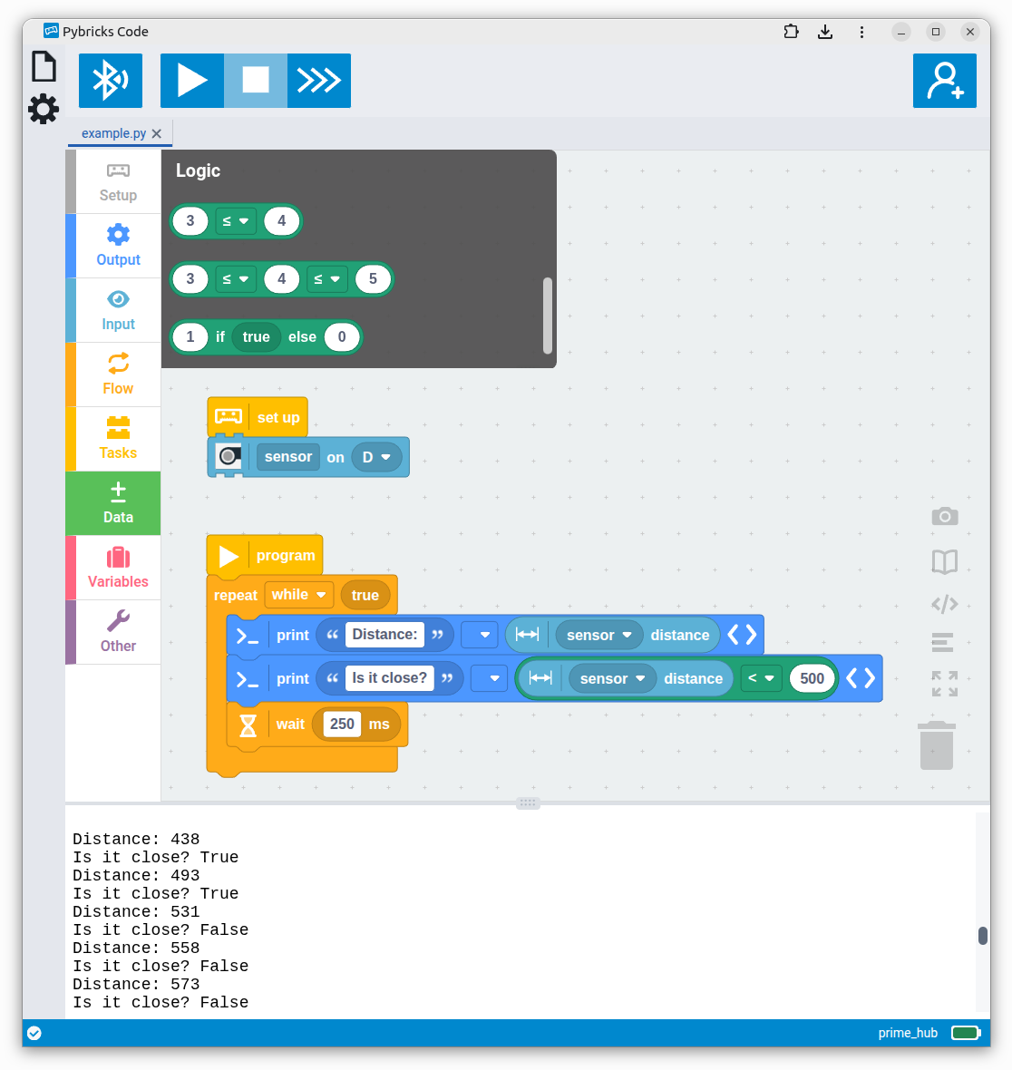Edit the "Is it close?" text field
1012x1070 pixels.
[x=389, y=678]
